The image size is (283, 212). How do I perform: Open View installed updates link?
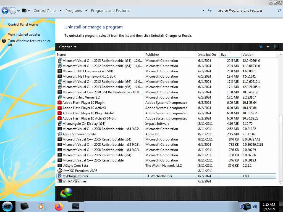(x=24, y=35)
